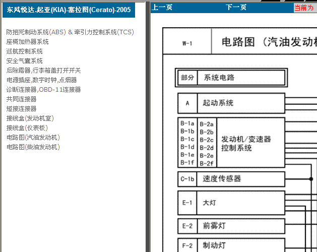Click the B-1a code
Image resolution: width=317 pixels, height=252 pixels.
pyautogui.click(x=187, y=123)
